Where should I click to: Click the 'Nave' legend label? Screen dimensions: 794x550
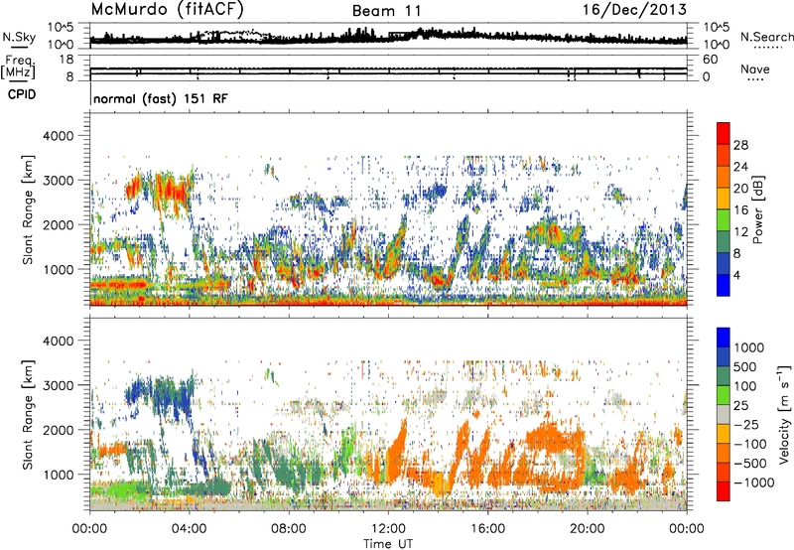coord(755,69)
